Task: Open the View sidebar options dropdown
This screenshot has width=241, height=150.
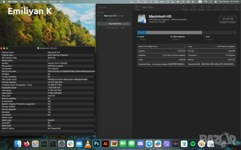Action: coord(137,7)
